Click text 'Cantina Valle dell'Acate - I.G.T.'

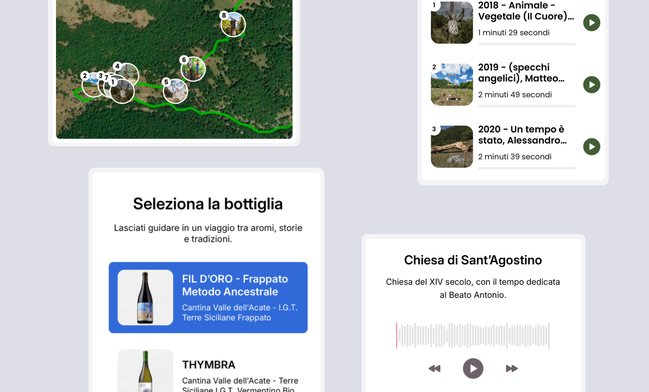click(240, 307)
